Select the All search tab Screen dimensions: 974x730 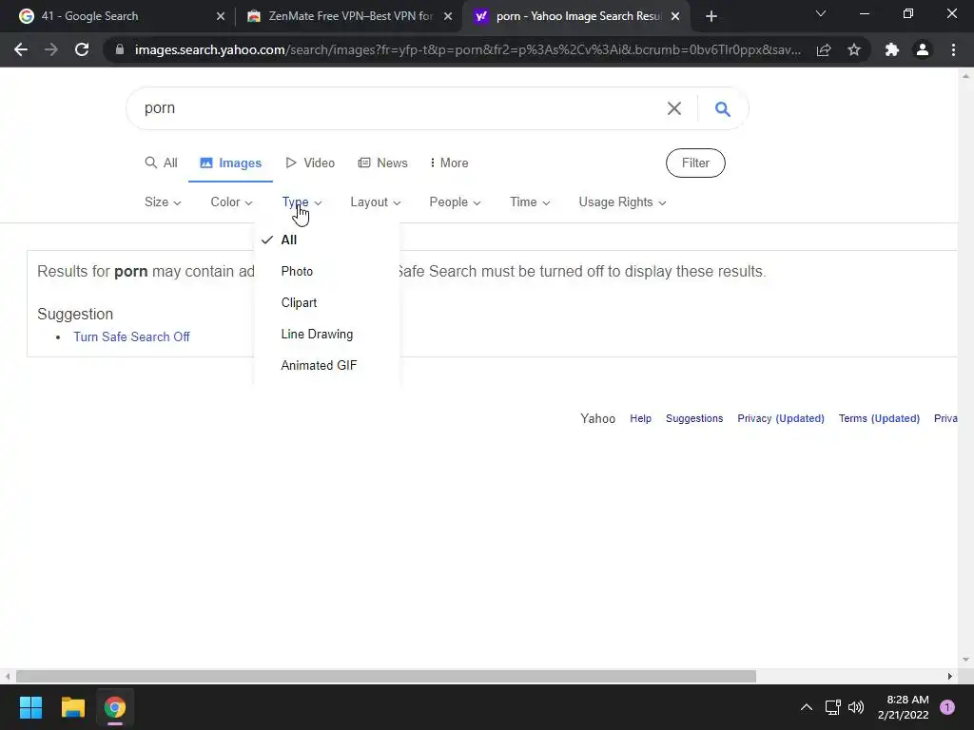[x=161, y=163]
